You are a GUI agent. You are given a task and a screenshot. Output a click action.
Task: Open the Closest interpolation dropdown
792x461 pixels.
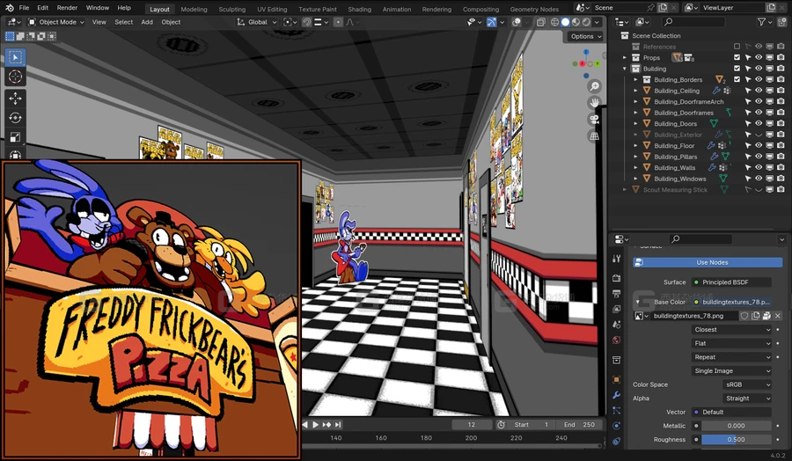click(x=731, y=330)
